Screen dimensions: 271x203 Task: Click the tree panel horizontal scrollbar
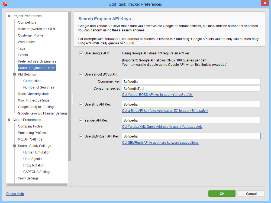[x=37, y=185]
